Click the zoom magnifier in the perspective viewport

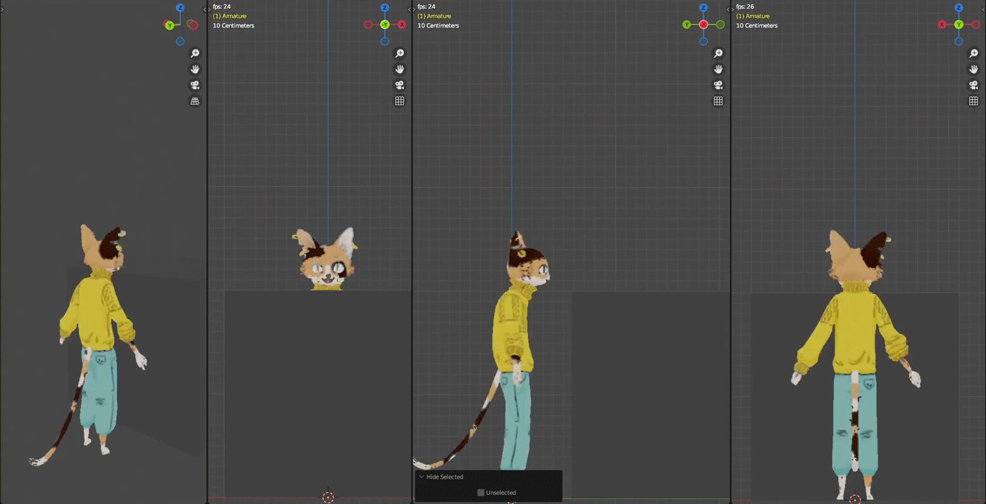195,53
